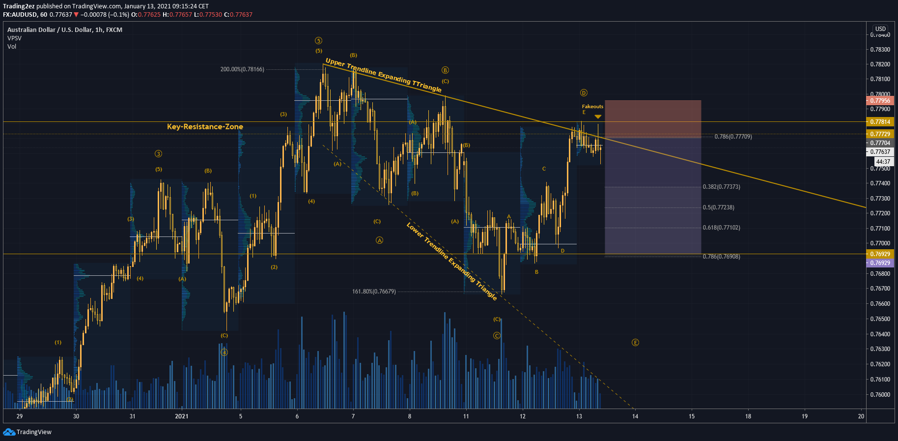Click the red 0.77956 stop-loss price tag
Viewport: 898px width, 441px height.
click(880, 101)
